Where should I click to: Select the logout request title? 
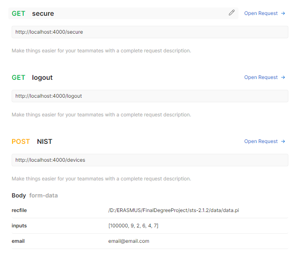[42, 77]
